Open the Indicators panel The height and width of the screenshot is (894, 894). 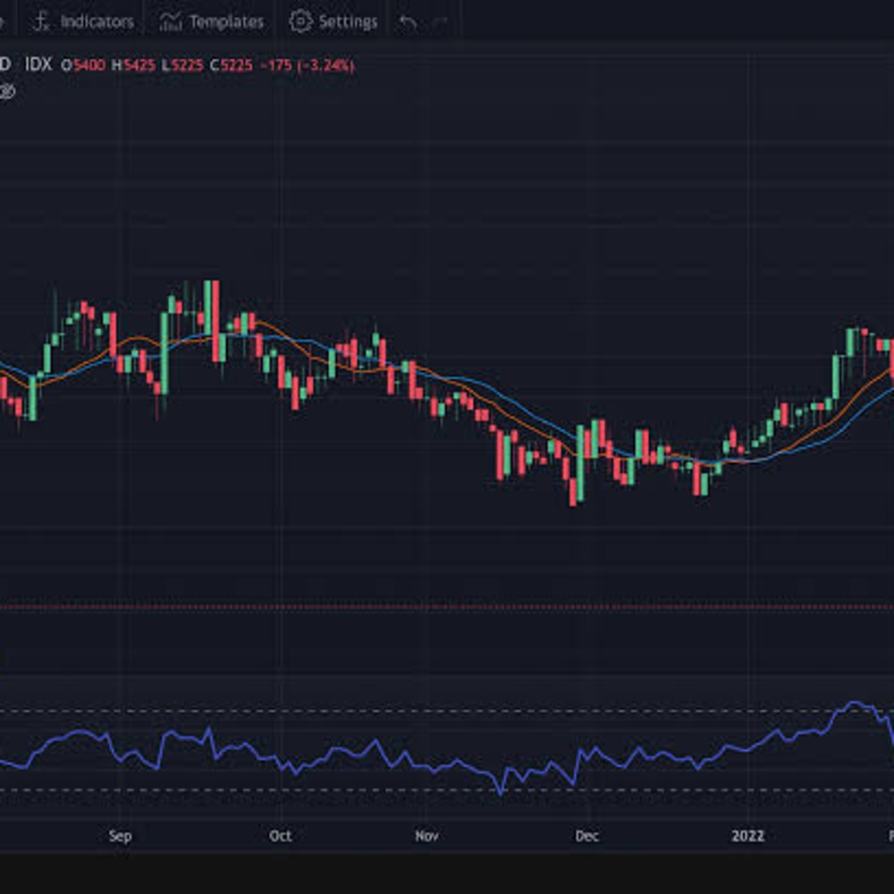[x=83, y=22]
